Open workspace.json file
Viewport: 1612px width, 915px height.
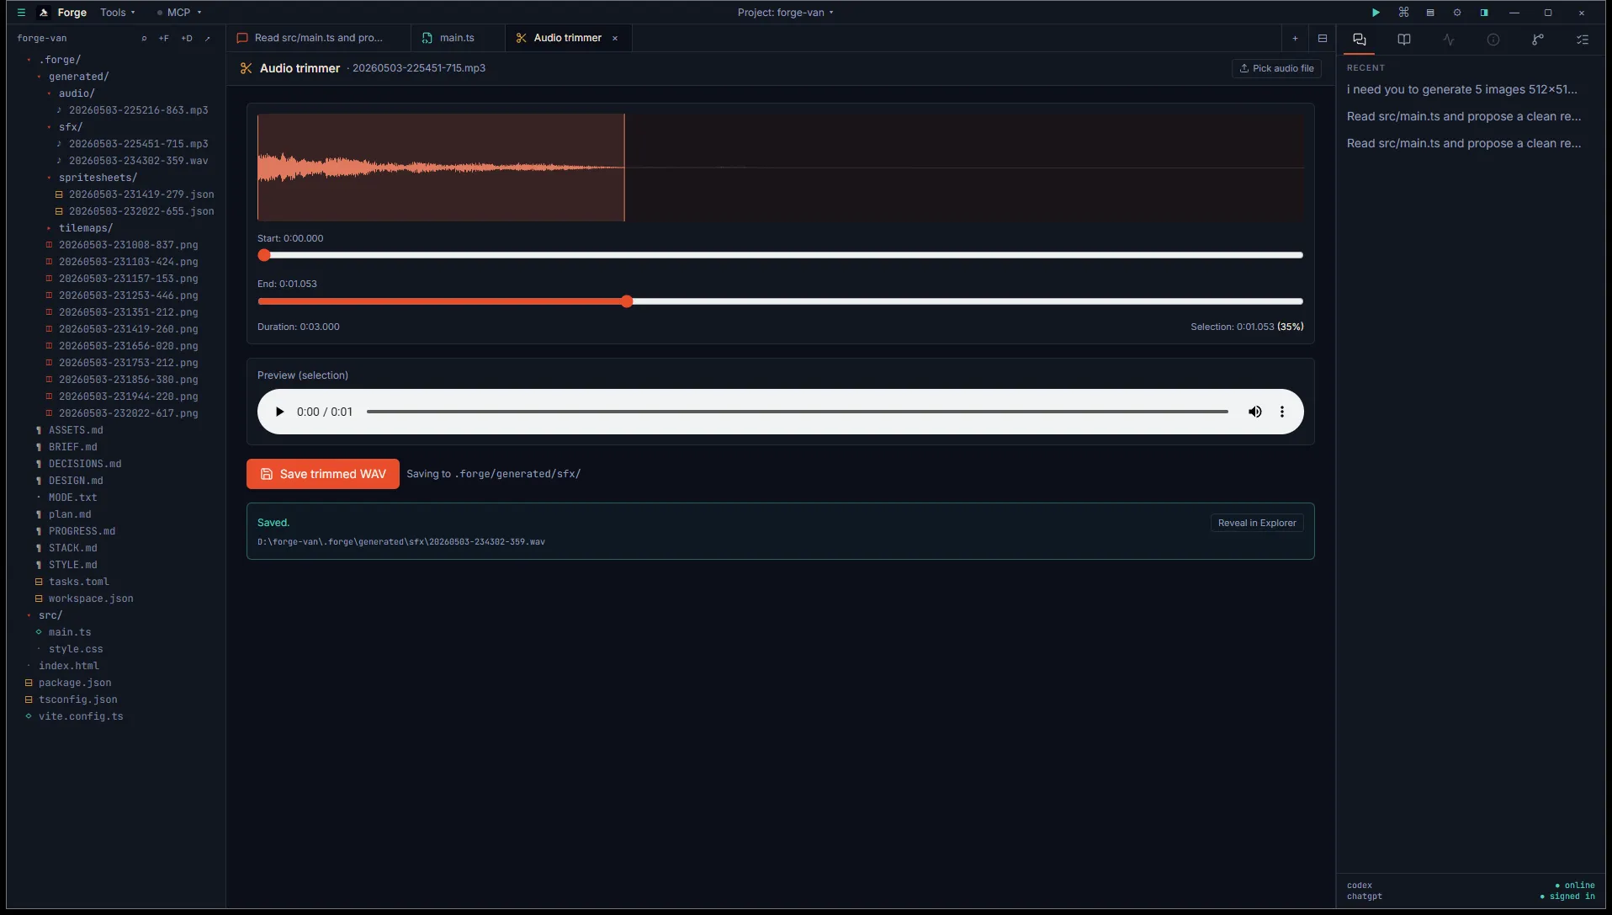point(91,598)
